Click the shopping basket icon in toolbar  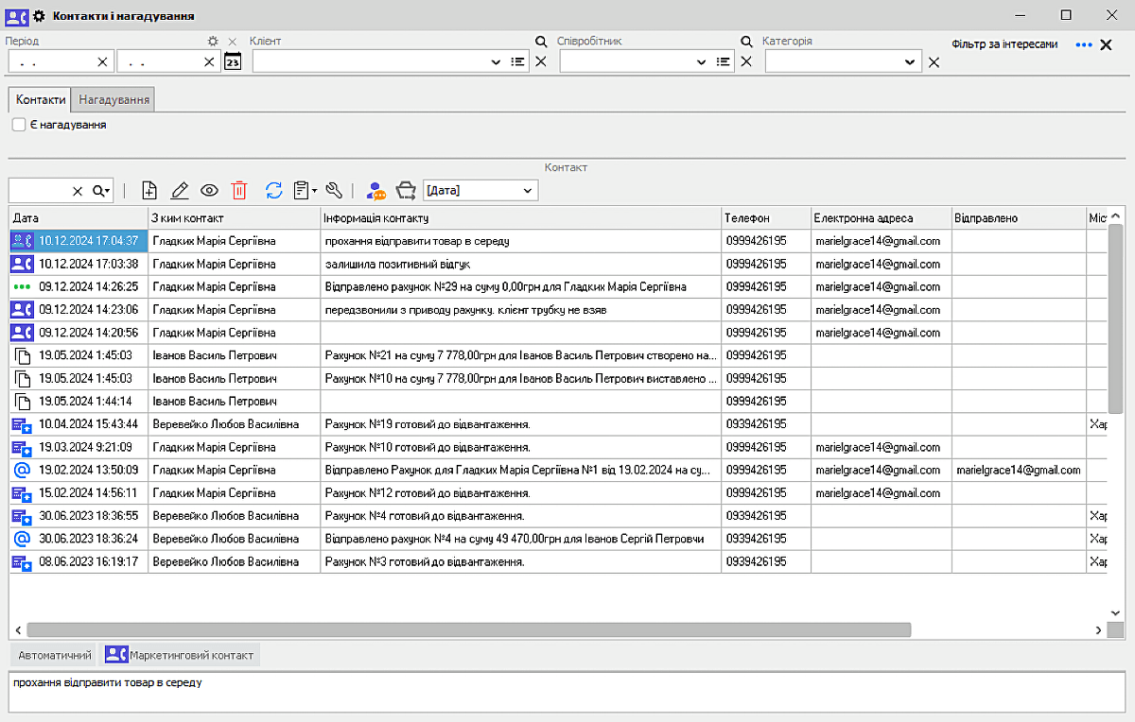(406, 191)
